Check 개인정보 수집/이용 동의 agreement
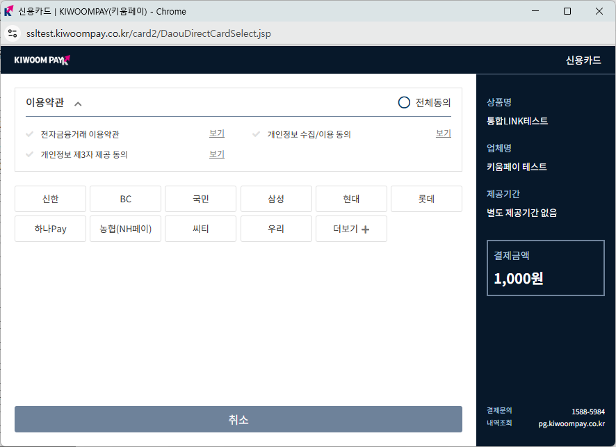 point(256,134)
